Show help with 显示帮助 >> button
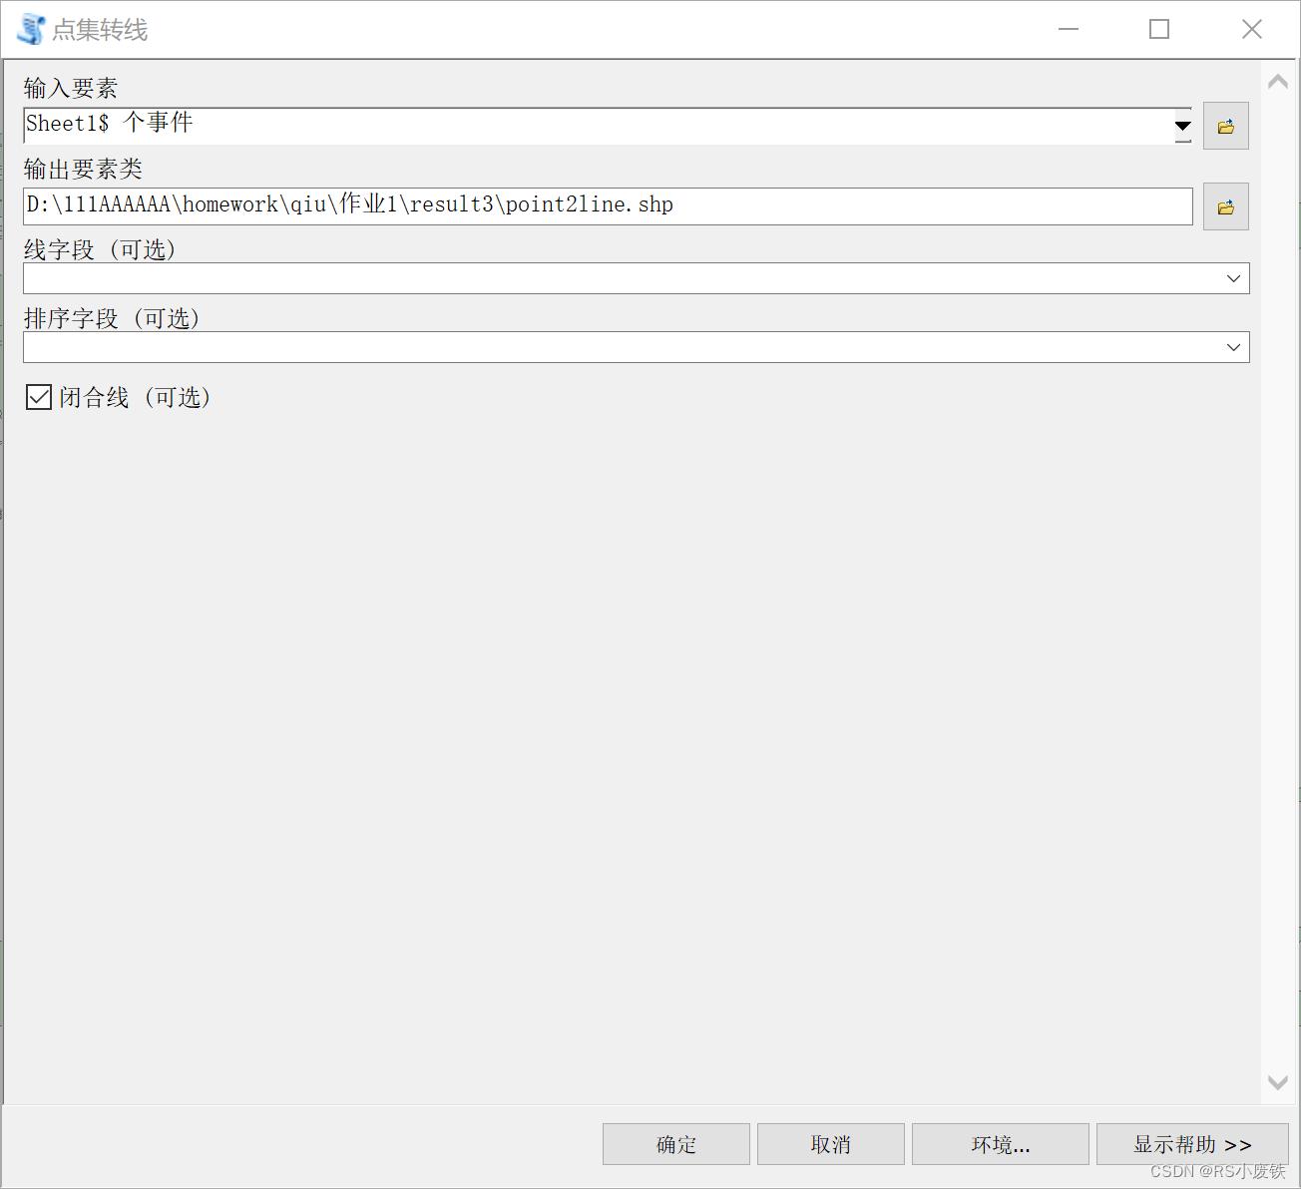Screen dimensions: 1301x1189 pos(1192,1144)
